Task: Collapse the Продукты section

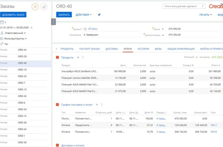Action: [x=57, y=57]
